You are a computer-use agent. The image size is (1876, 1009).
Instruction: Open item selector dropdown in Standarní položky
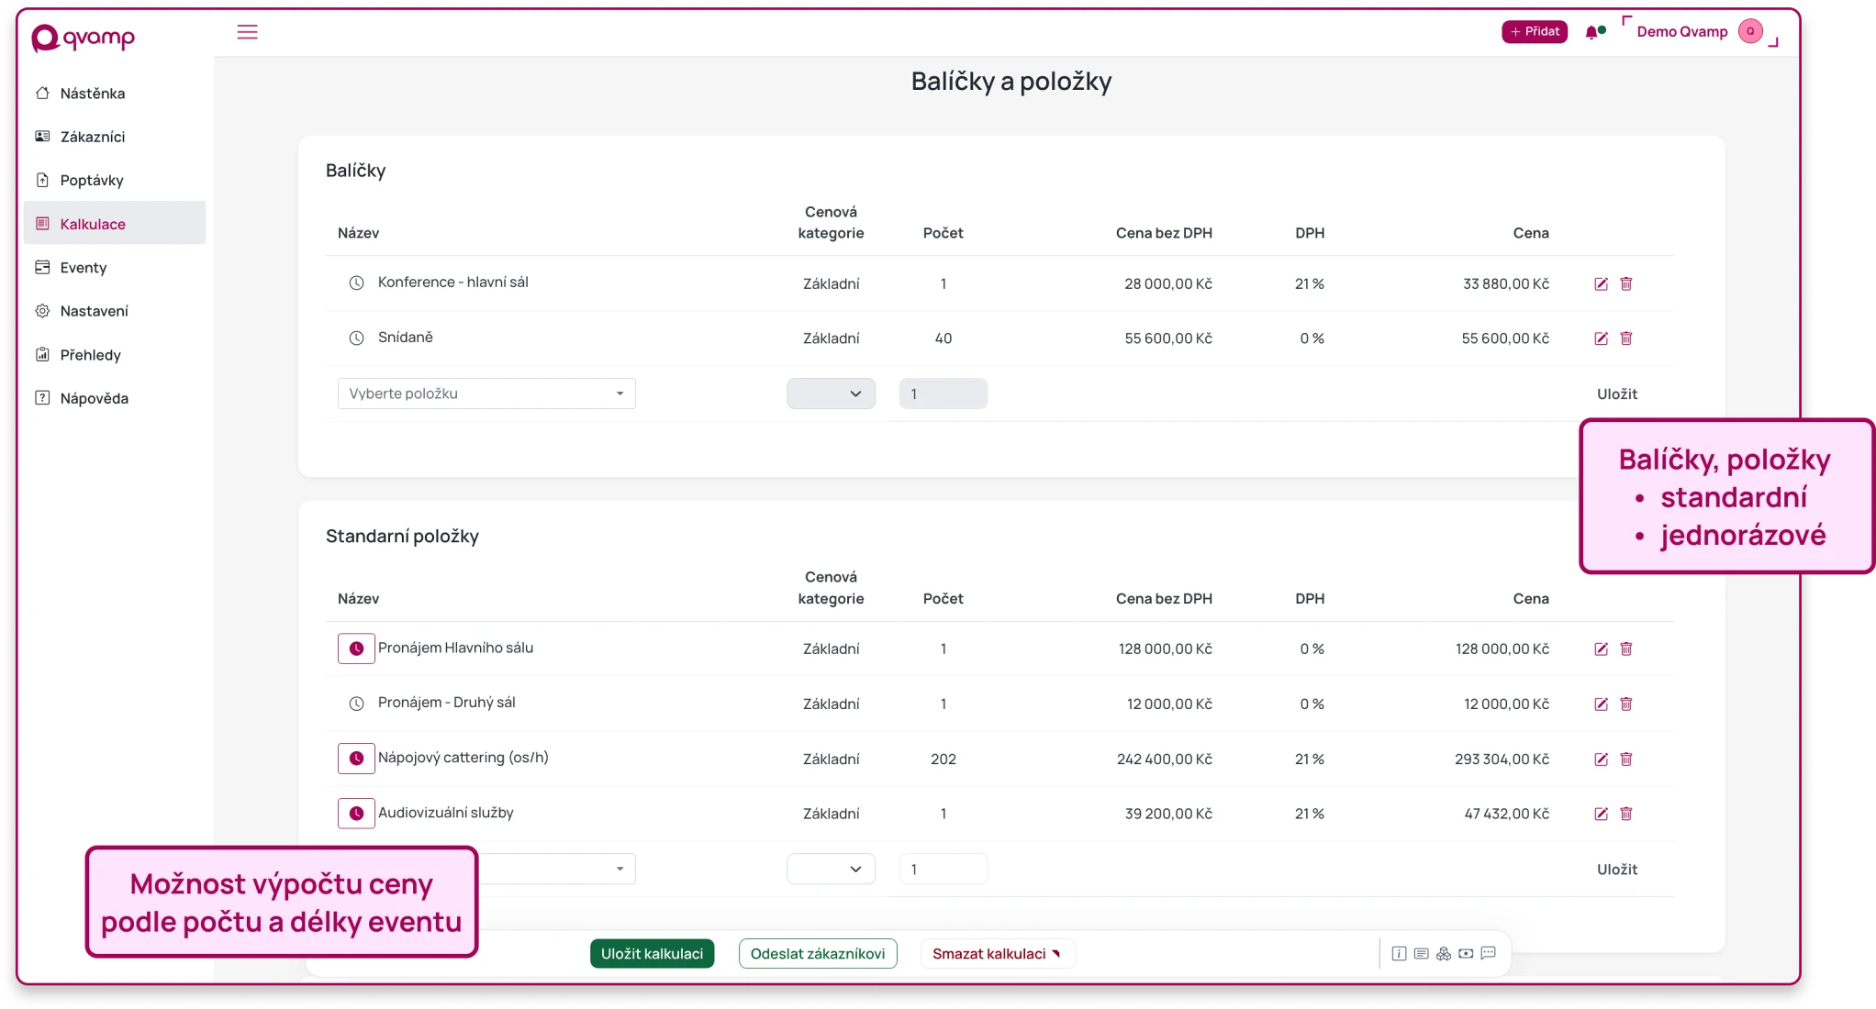pos(557,869)
